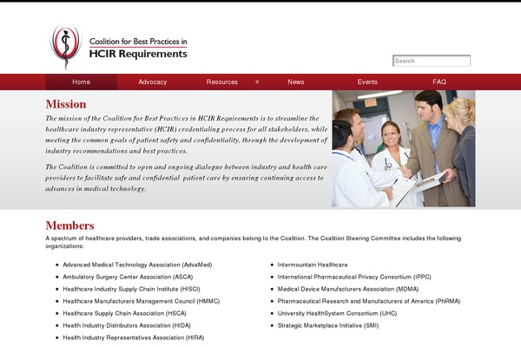Click the healthcare professionals photo
This screenshot has width=521, height=347.
tap(404, 148)
